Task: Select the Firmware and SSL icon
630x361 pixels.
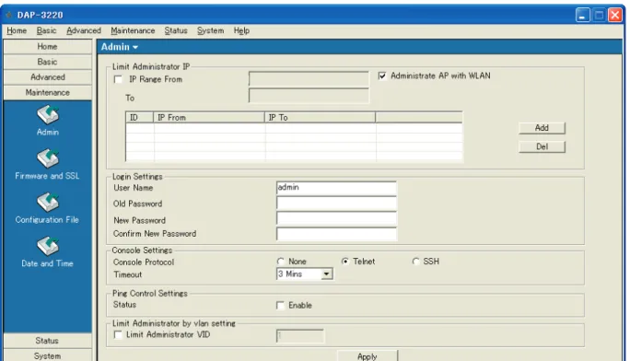Action: [48, 158]
